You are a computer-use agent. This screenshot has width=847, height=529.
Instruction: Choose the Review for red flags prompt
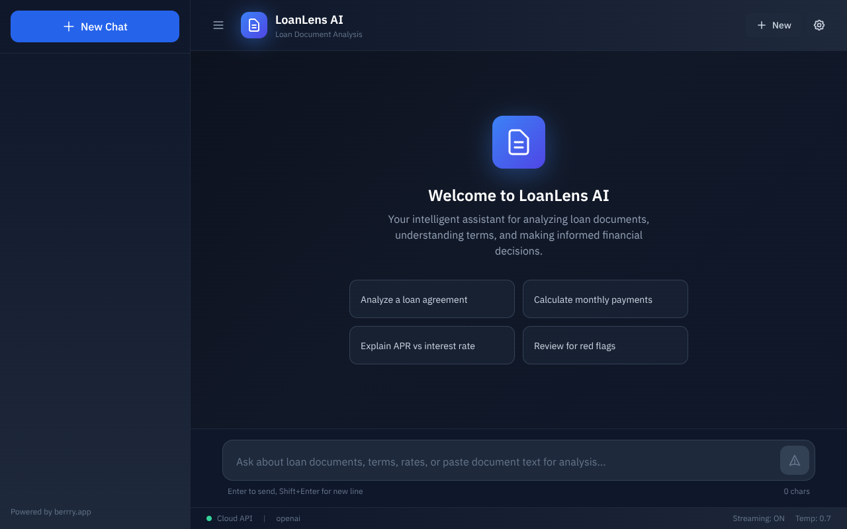tap(605, 345)
